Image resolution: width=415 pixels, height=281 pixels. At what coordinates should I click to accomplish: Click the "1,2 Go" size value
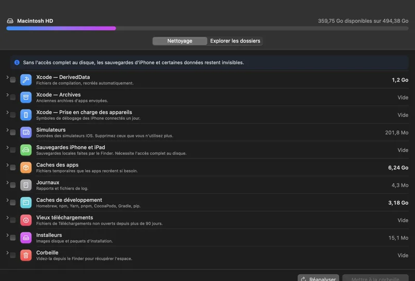400,80
